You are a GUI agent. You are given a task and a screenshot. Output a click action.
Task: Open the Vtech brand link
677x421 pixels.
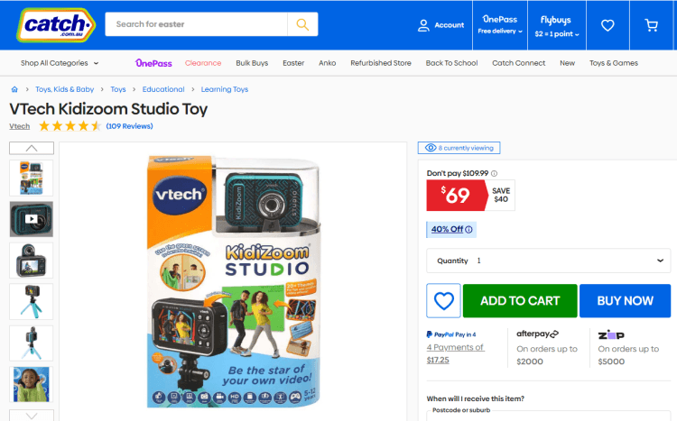coord(20,126)
